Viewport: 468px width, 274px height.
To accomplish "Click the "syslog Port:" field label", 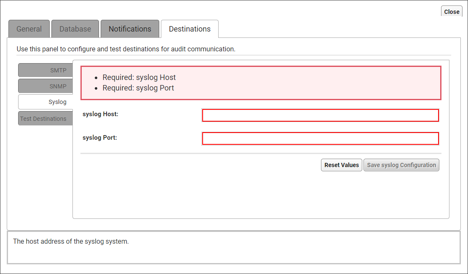I will click(100, 137).
